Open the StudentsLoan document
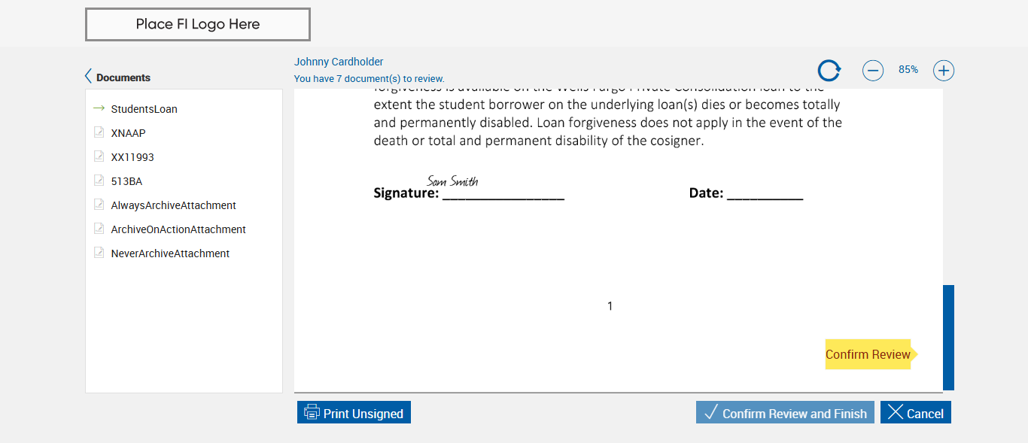The height and width of the screenshot is (443, 1028). [144, 109]
